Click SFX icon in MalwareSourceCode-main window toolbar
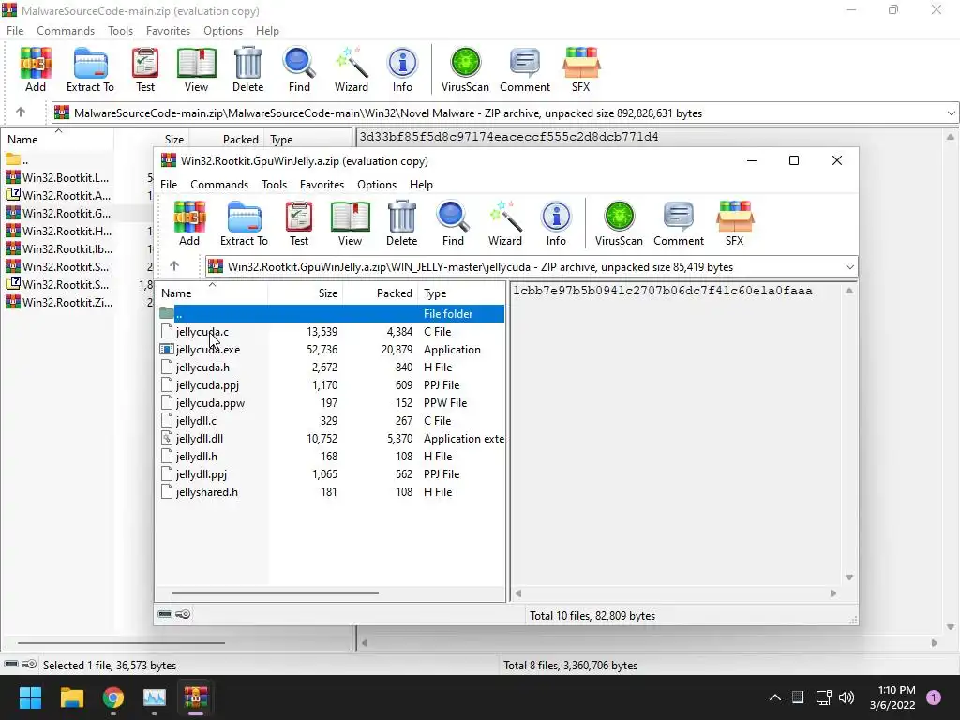Screen dimensions: 960x720 pos(580,69)
